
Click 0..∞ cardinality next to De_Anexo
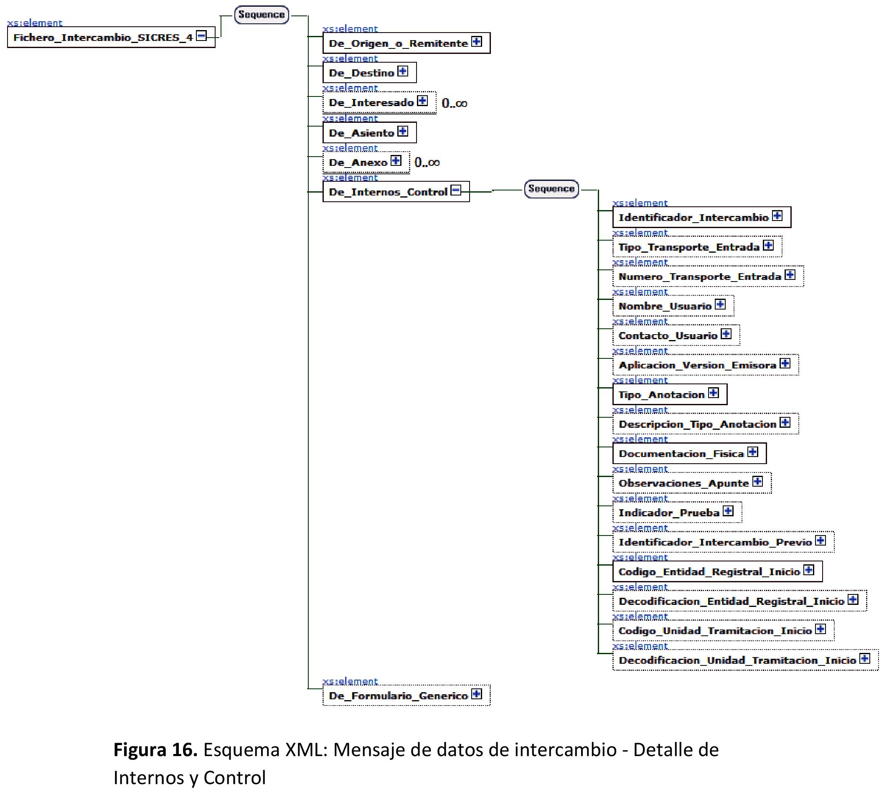click(x=427, y=163)
